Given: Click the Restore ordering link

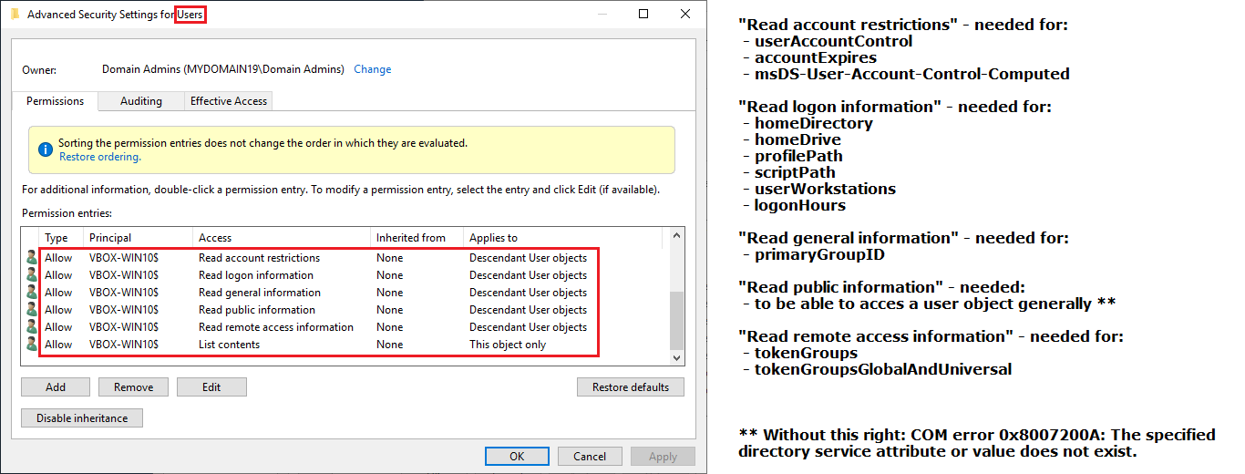Looking at the screenshot, I should pos(99,157).
